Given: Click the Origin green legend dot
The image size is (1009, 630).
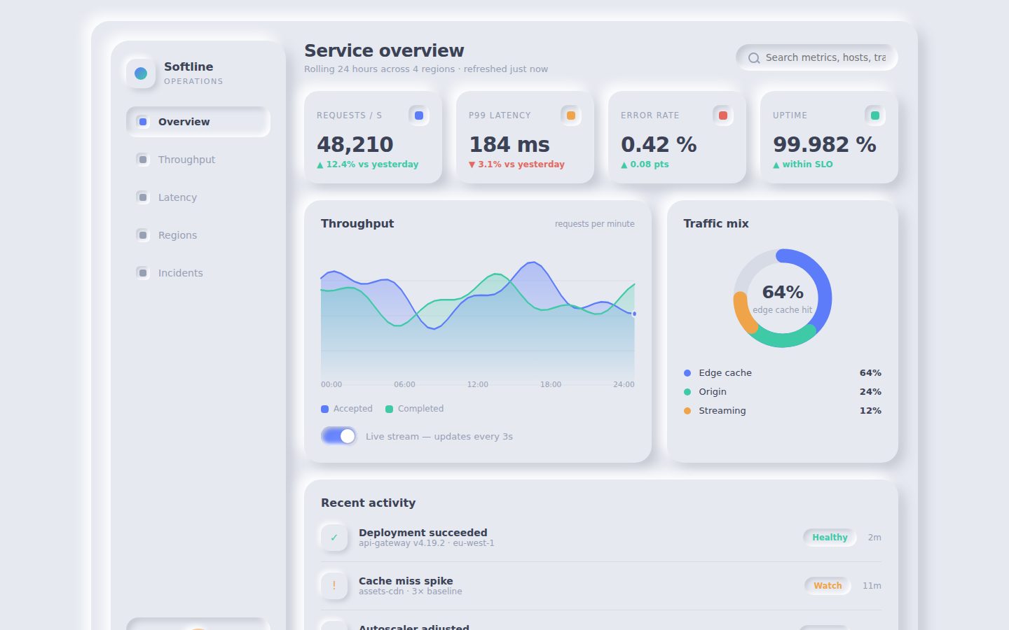Looking at the screenshot, I should click(687, 392).
